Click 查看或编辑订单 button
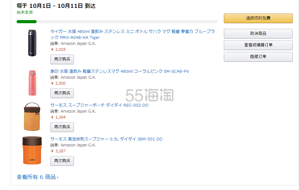The image size is (299, 190). pyautogui.click(x=258, y=45)
